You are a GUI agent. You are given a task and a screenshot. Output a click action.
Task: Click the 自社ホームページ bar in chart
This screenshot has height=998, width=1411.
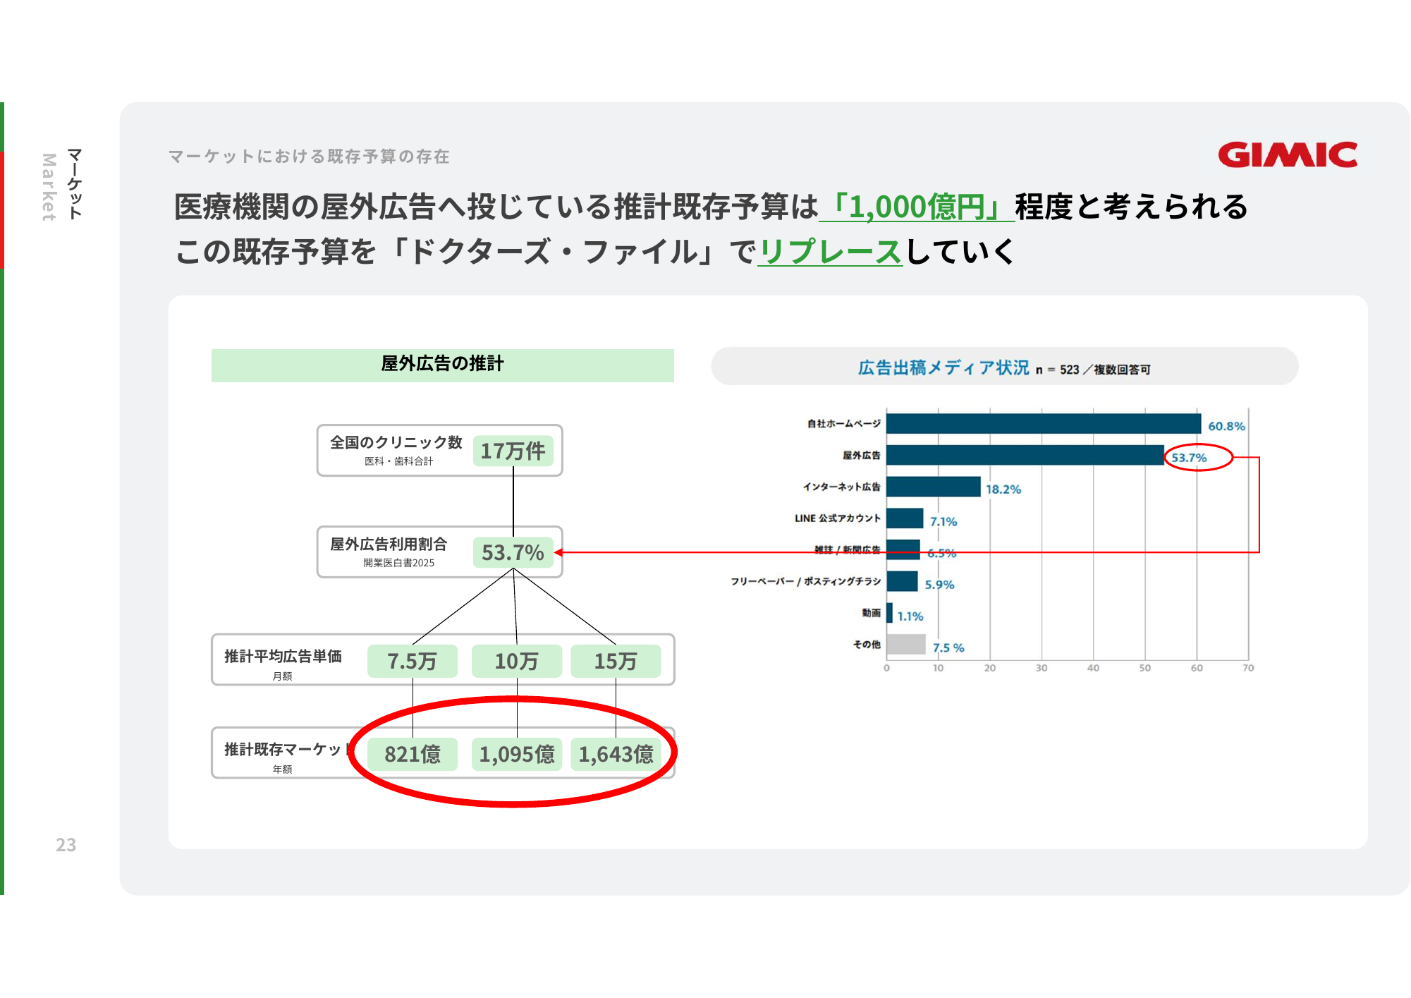[1043, 424]
